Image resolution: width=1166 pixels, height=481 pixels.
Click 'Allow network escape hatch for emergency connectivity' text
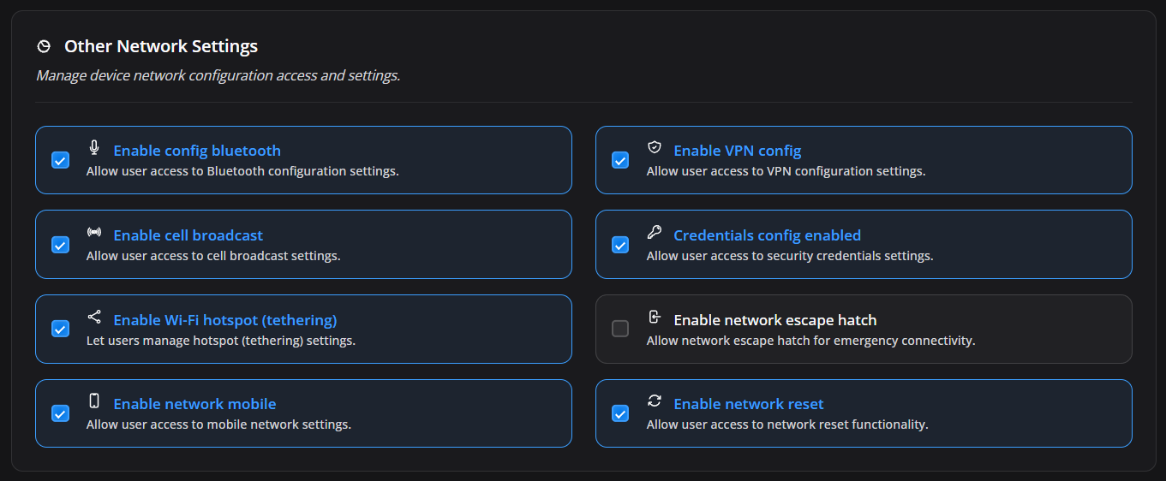pyautogui.click(x=810, y=341)
